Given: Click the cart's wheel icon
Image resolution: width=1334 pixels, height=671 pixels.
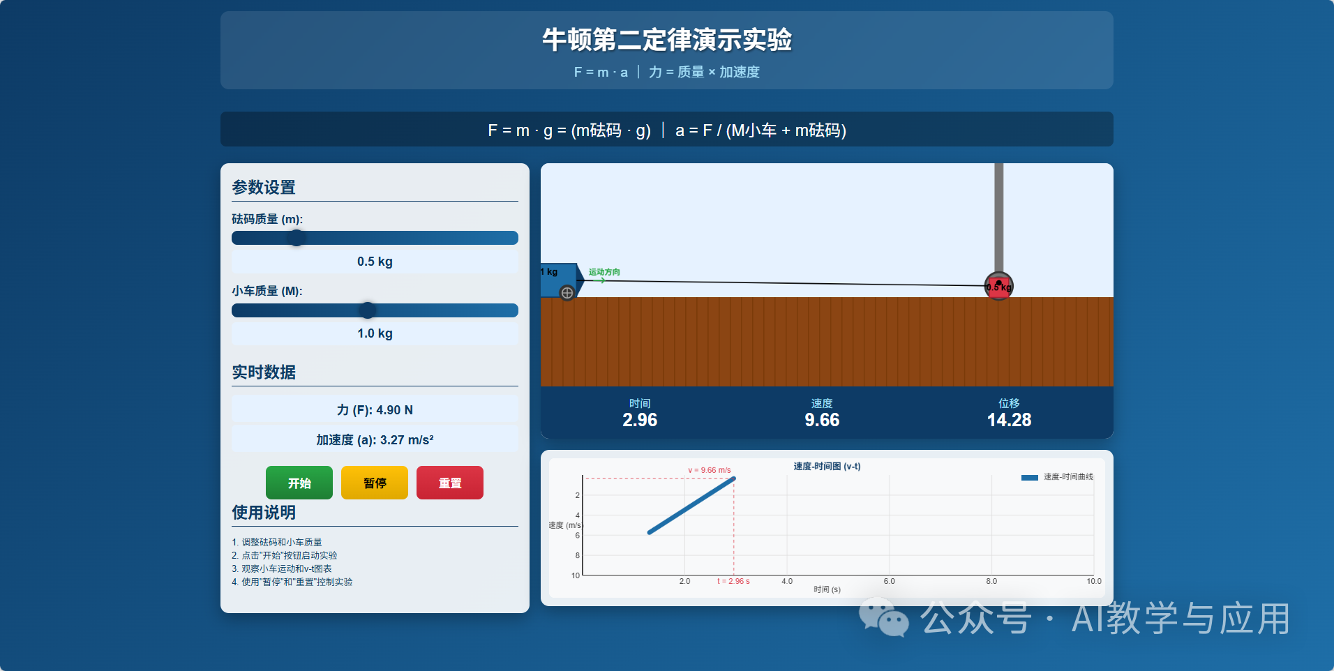Looking at the screenshot, I should pyautogui.click(x=567, y=293).
